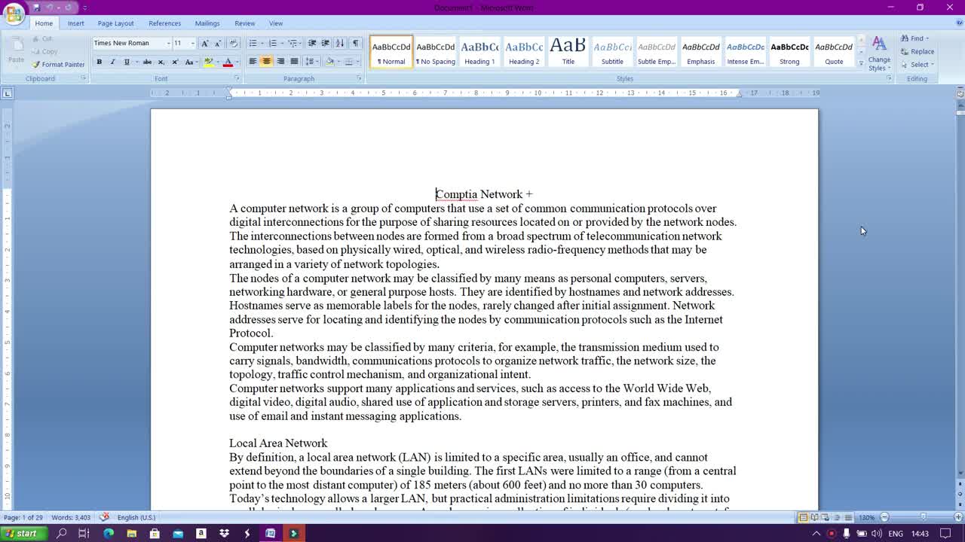Open line spacing options
Viewport: 965px width, 542px height.
pos(310,62)
